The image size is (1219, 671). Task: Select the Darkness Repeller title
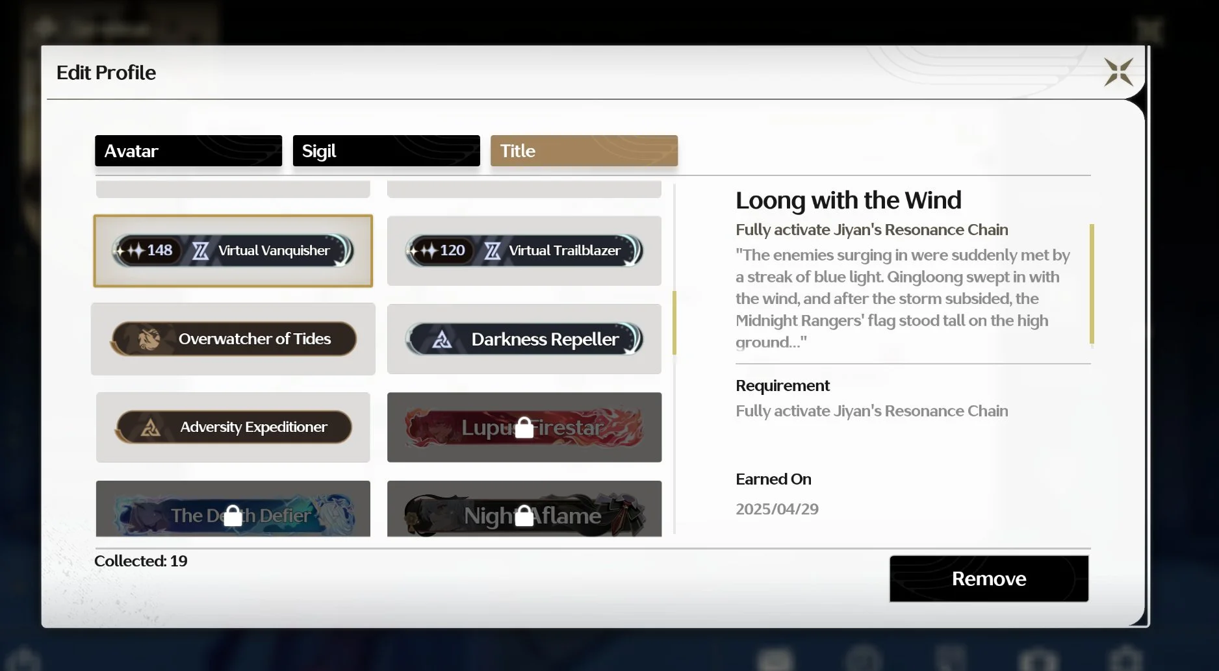524,339
